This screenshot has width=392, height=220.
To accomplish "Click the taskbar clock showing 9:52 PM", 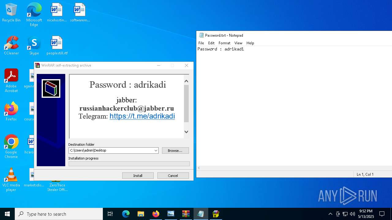I will coord(366,214).
